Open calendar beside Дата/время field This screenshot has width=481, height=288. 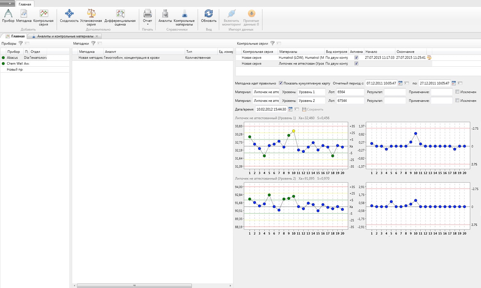click(290, 109)
